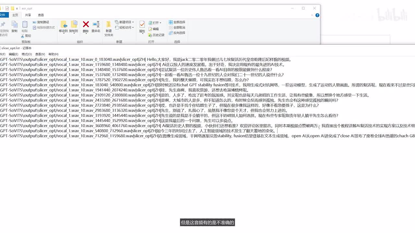Click the Copy (复制) ribbon icon
This screenshot has width=415, height=233.
click(x=14, y=25)
